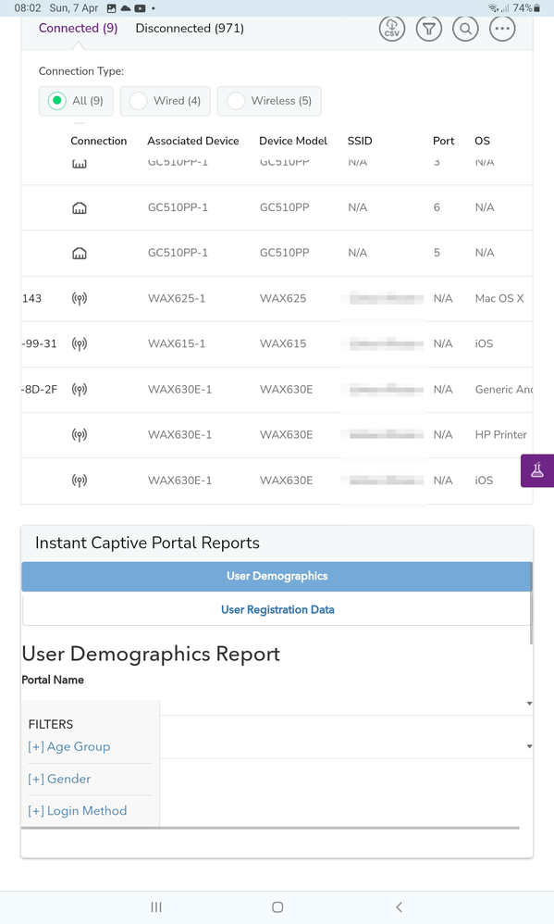The width and height of the screenshot is (554, 924).
Task: Sort by the Port column header
Action: [443, 141]
